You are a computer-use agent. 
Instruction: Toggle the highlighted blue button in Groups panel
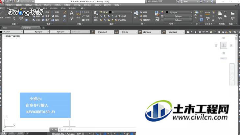201,20
